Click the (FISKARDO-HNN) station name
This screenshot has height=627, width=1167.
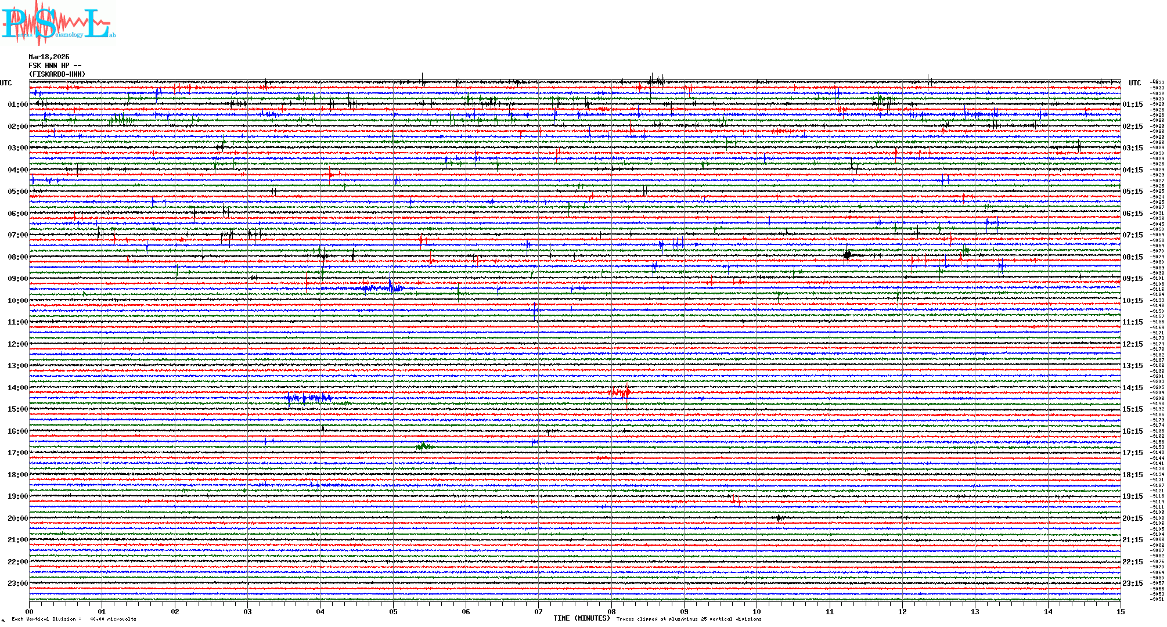[57, 74]
